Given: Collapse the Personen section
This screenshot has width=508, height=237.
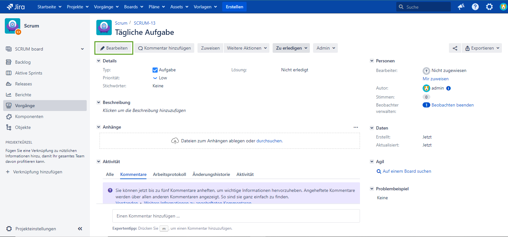Looking at the screenshot, I should tap(372, 61).
